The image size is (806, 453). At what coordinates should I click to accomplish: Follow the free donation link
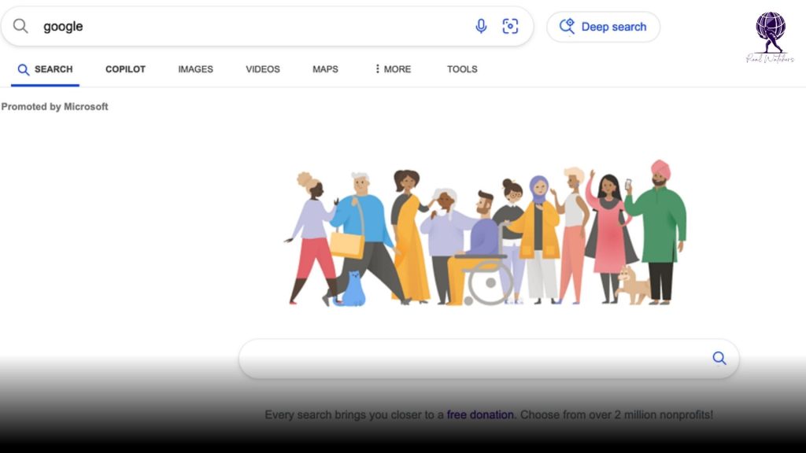coord(480,414)
